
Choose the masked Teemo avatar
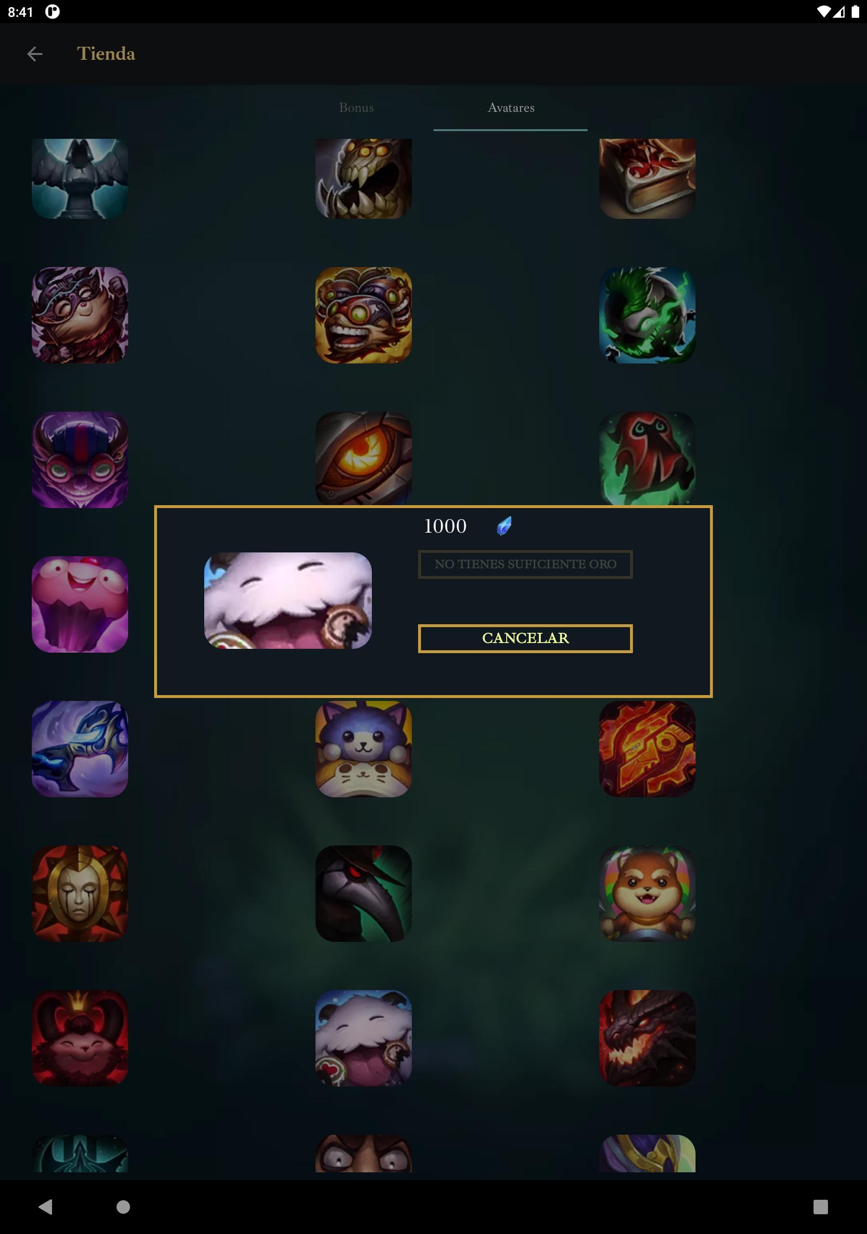pos(80,315)
